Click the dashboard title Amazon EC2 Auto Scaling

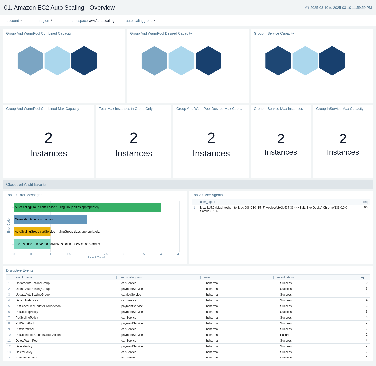(59, 8)
